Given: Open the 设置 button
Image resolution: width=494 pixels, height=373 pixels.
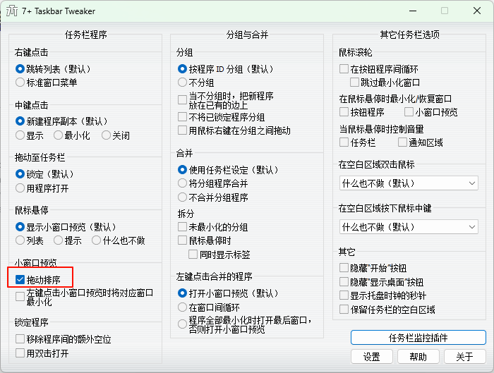Looking at the screenshot, I should click(x=372, y=357).
